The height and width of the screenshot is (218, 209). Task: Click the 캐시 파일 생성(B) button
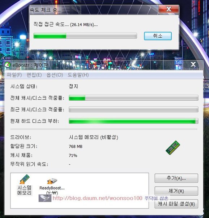[176, 204]
